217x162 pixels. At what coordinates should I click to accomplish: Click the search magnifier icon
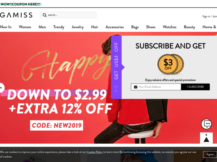pos(44,15)
